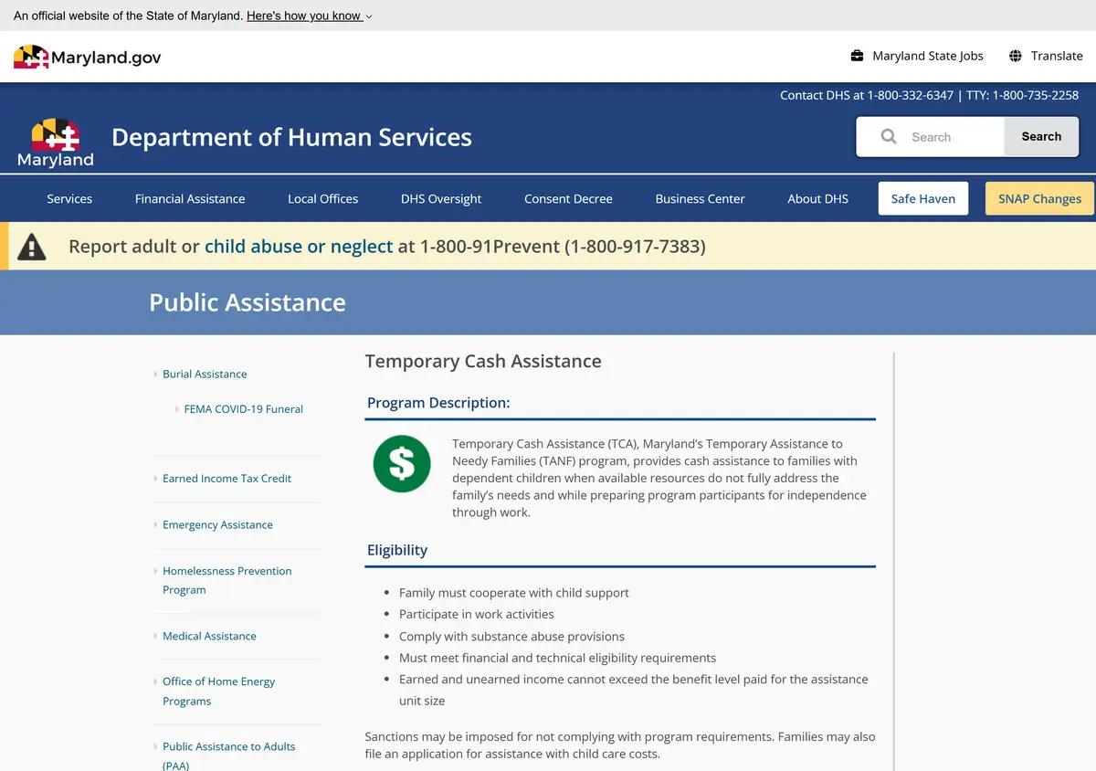
Task: Open Earned Income Tax Credit link
Action: point(227,478)
